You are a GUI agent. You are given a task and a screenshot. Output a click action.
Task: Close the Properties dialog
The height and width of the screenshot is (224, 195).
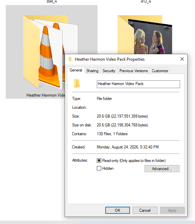point(182,59)
